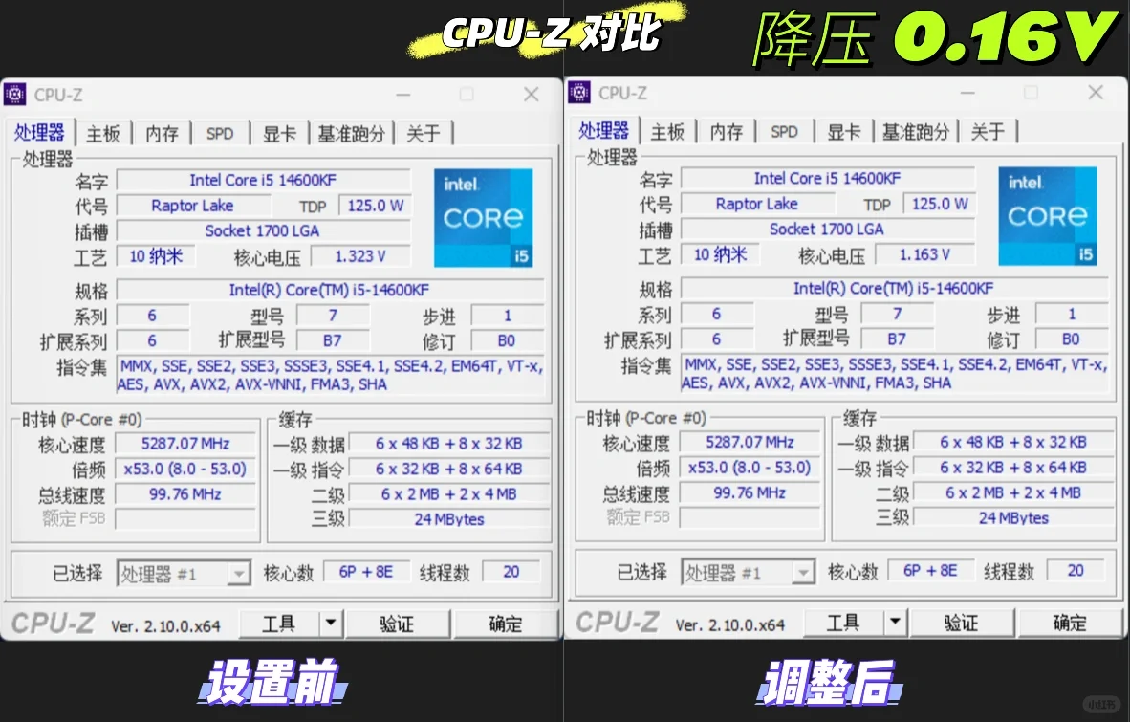Select 处理器 tab in right window
This screenshot has width=1130, height=722.
pyautogui.click(x=604, y=131)
